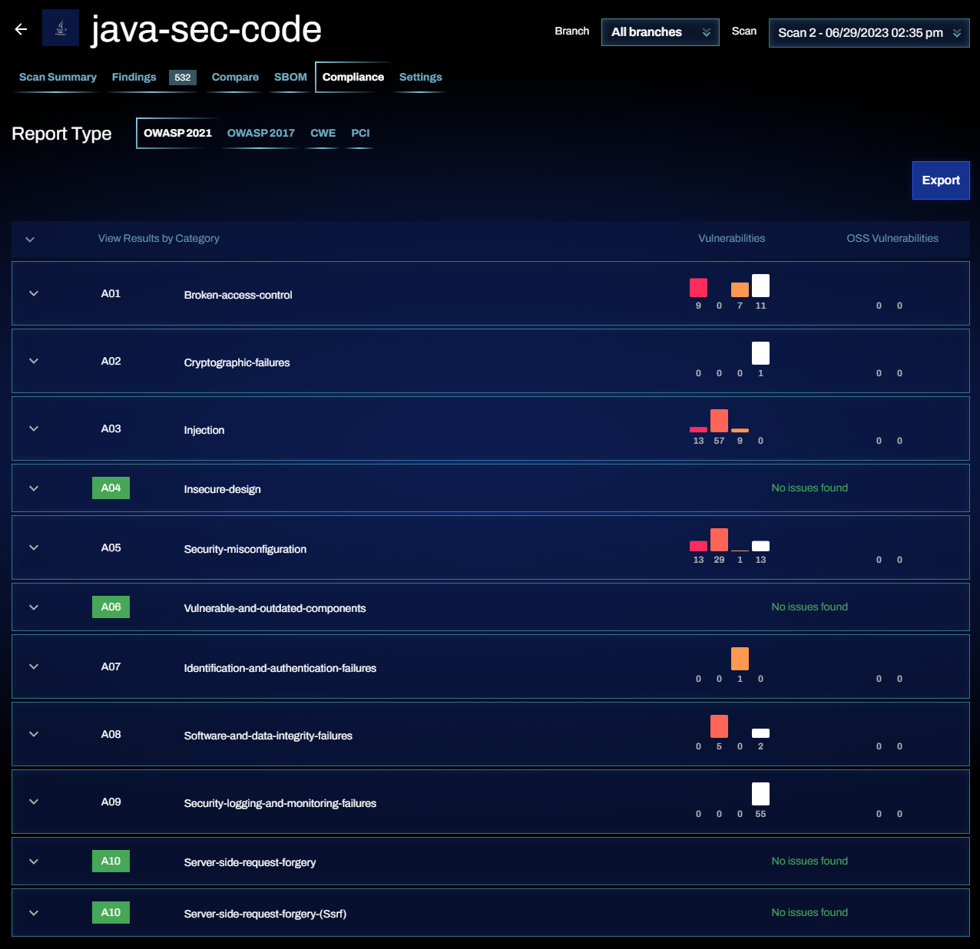This screenshot has width=980, height=949.
Task: Click the Vulnerable-and-outdated-components category name
Action: [x=275, y=608]
